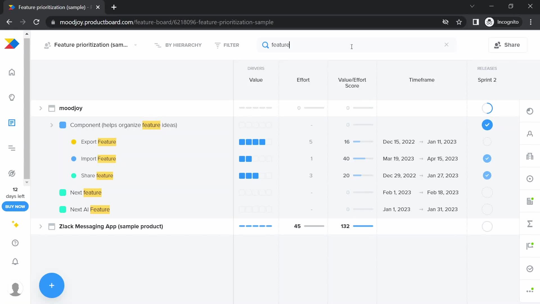Click the moodjoy product icon
540x304 pixels.
(x=52, y=108)
